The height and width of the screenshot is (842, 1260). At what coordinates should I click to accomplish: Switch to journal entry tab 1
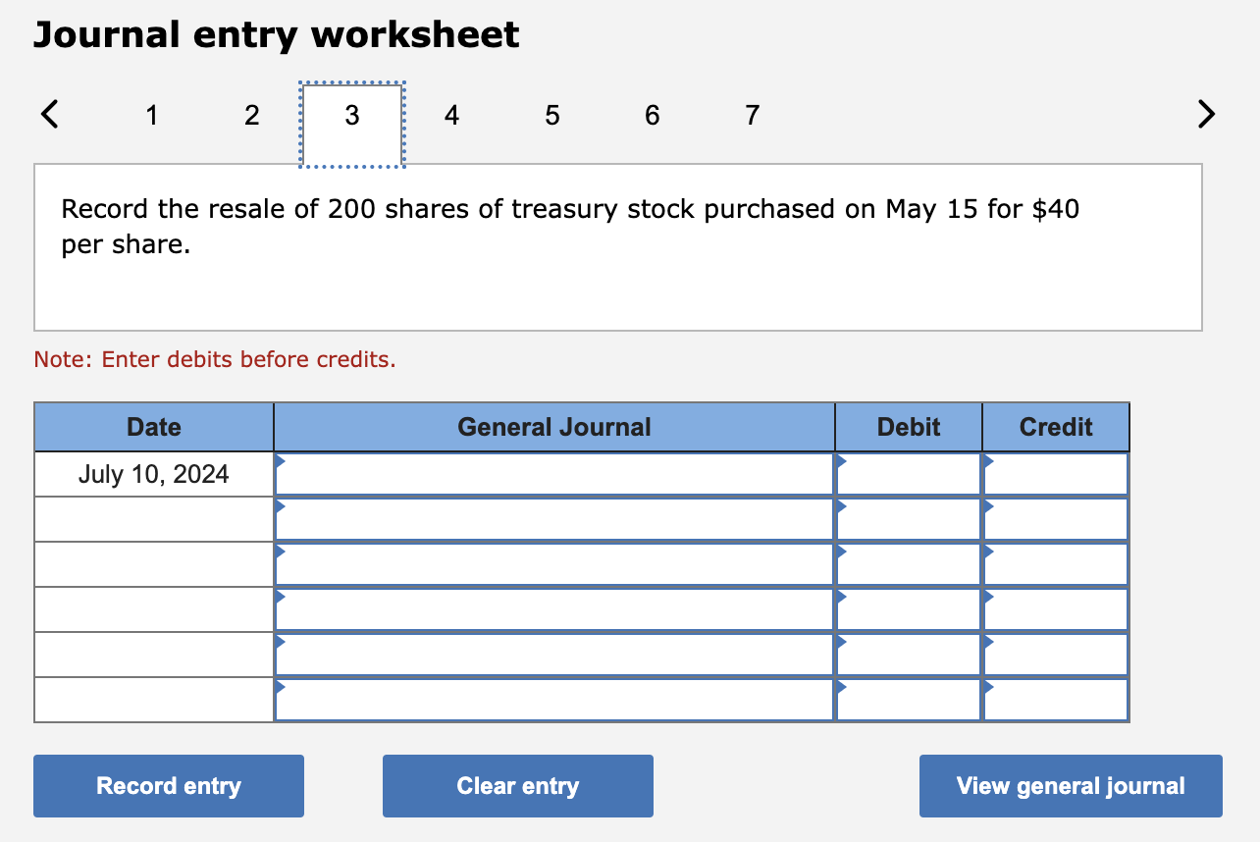[152, 115]
